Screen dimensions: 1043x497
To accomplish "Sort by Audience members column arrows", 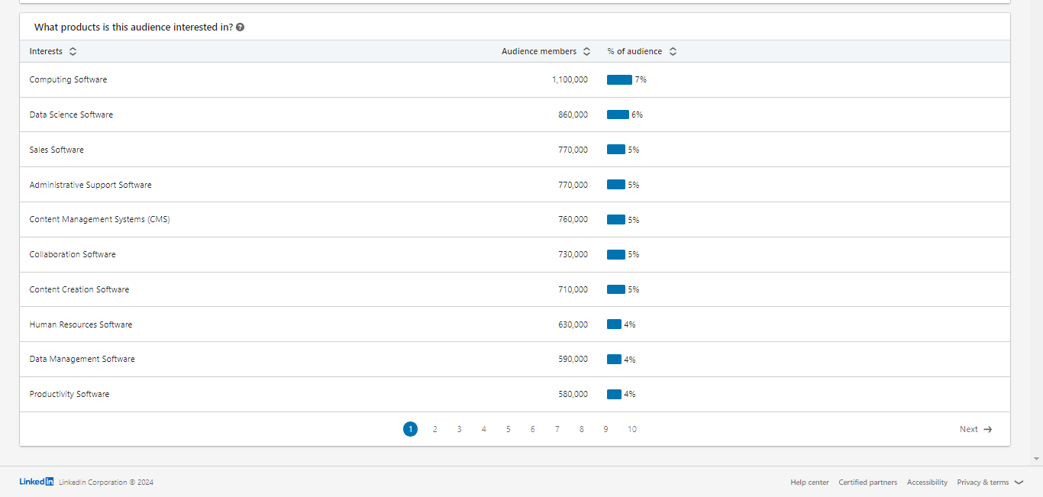I will 586,52.
